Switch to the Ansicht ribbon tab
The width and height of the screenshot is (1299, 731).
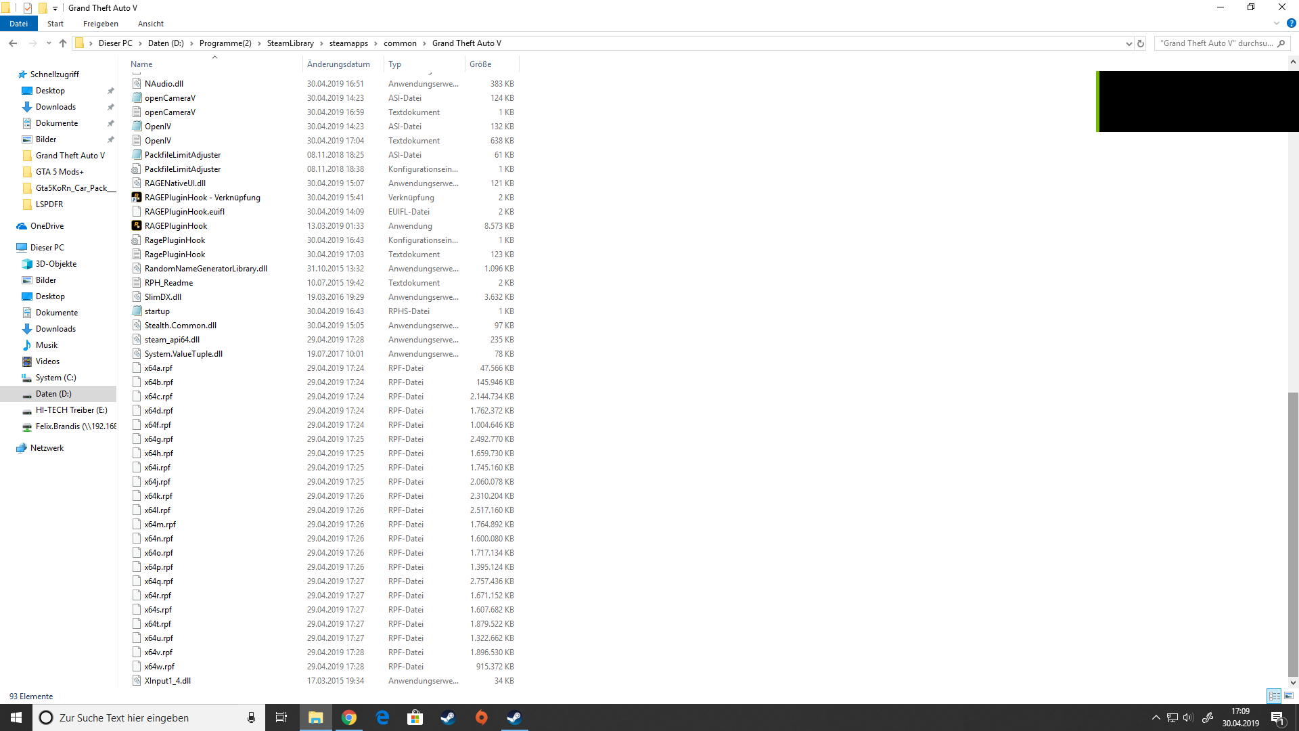coord(150,24)
